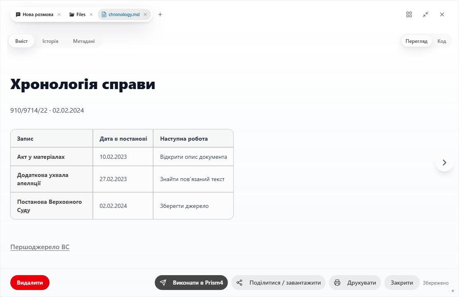This screenshot has width=459, height=297.
Task: Open the Першоджерело ВС link
Action: 40,247
